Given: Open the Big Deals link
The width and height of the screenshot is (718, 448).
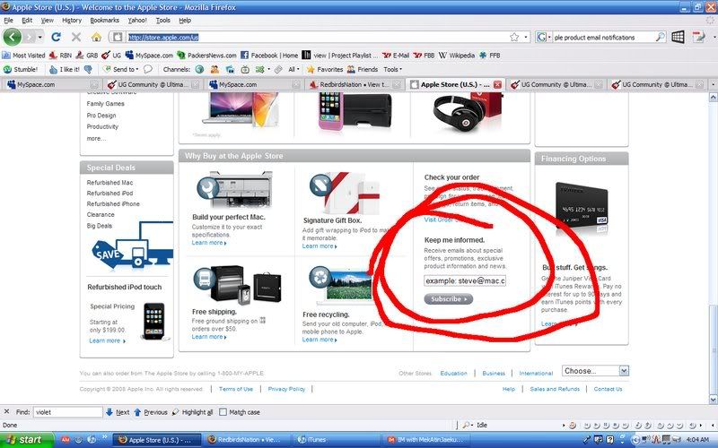Looking at the screenshot, I should [x=100, y=226].
